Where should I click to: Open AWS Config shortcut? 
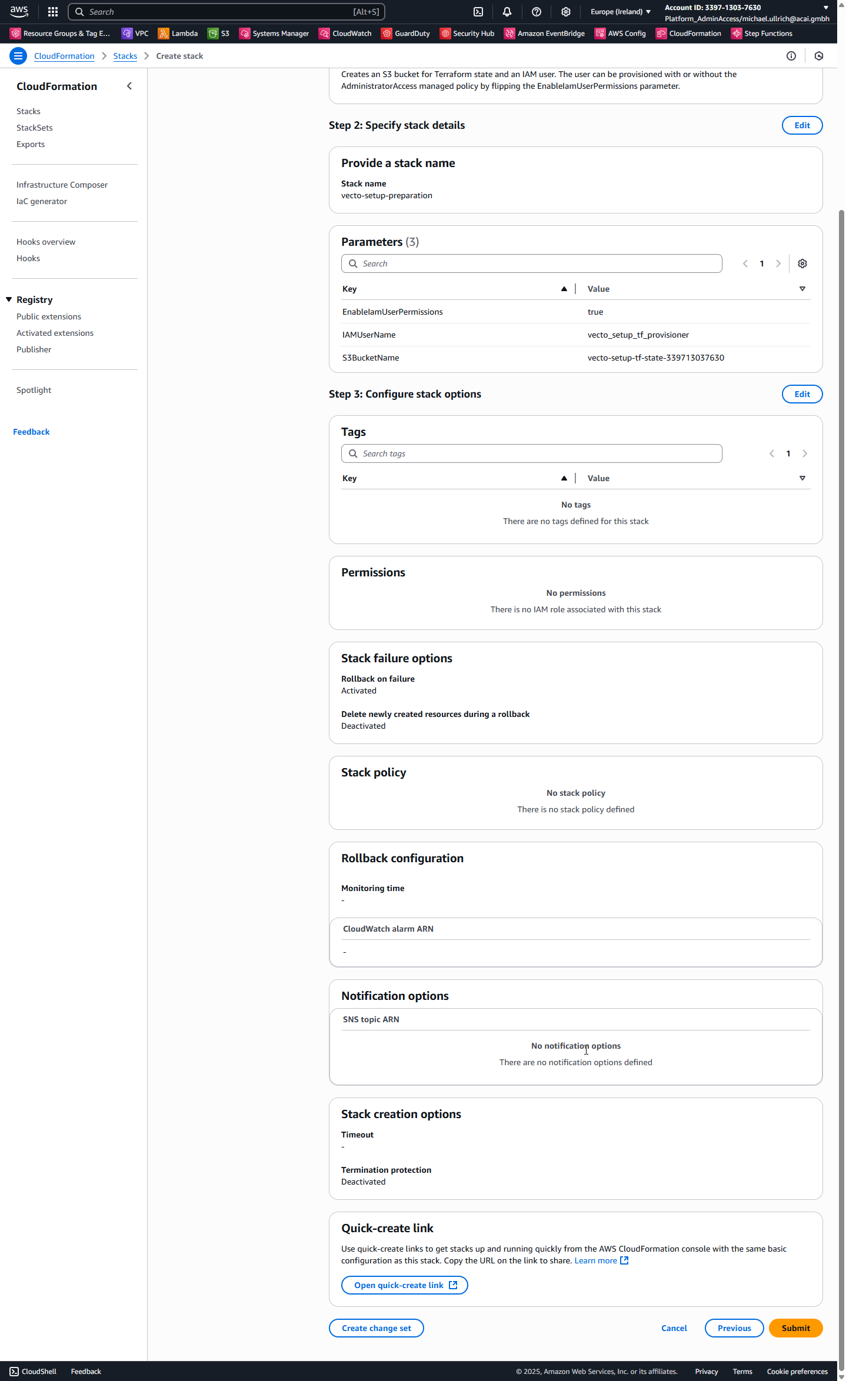(x=621, y=34)
